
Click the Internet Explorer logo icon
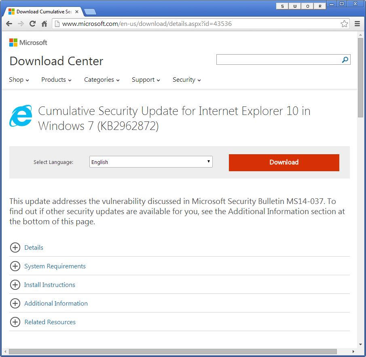pos(21,116)
